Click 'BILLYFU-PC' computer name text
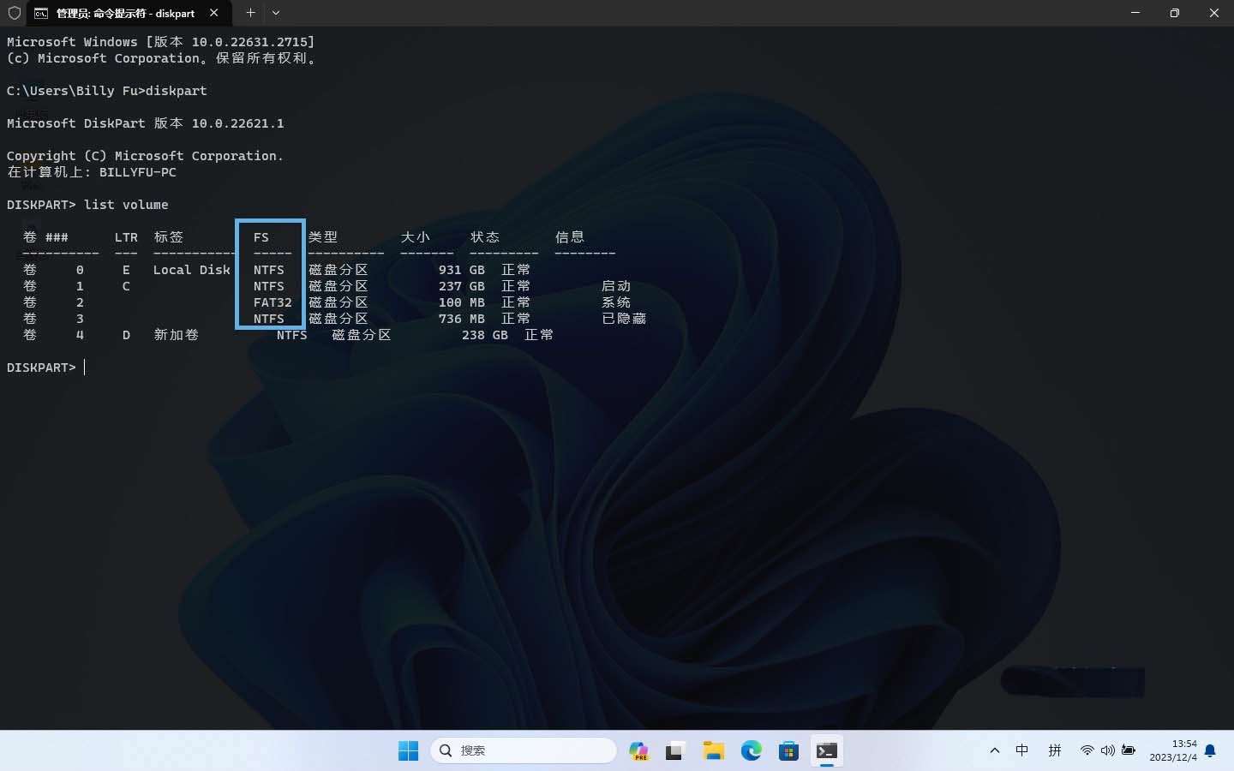This screenshot has width=1234, height=771. point(138,172)
